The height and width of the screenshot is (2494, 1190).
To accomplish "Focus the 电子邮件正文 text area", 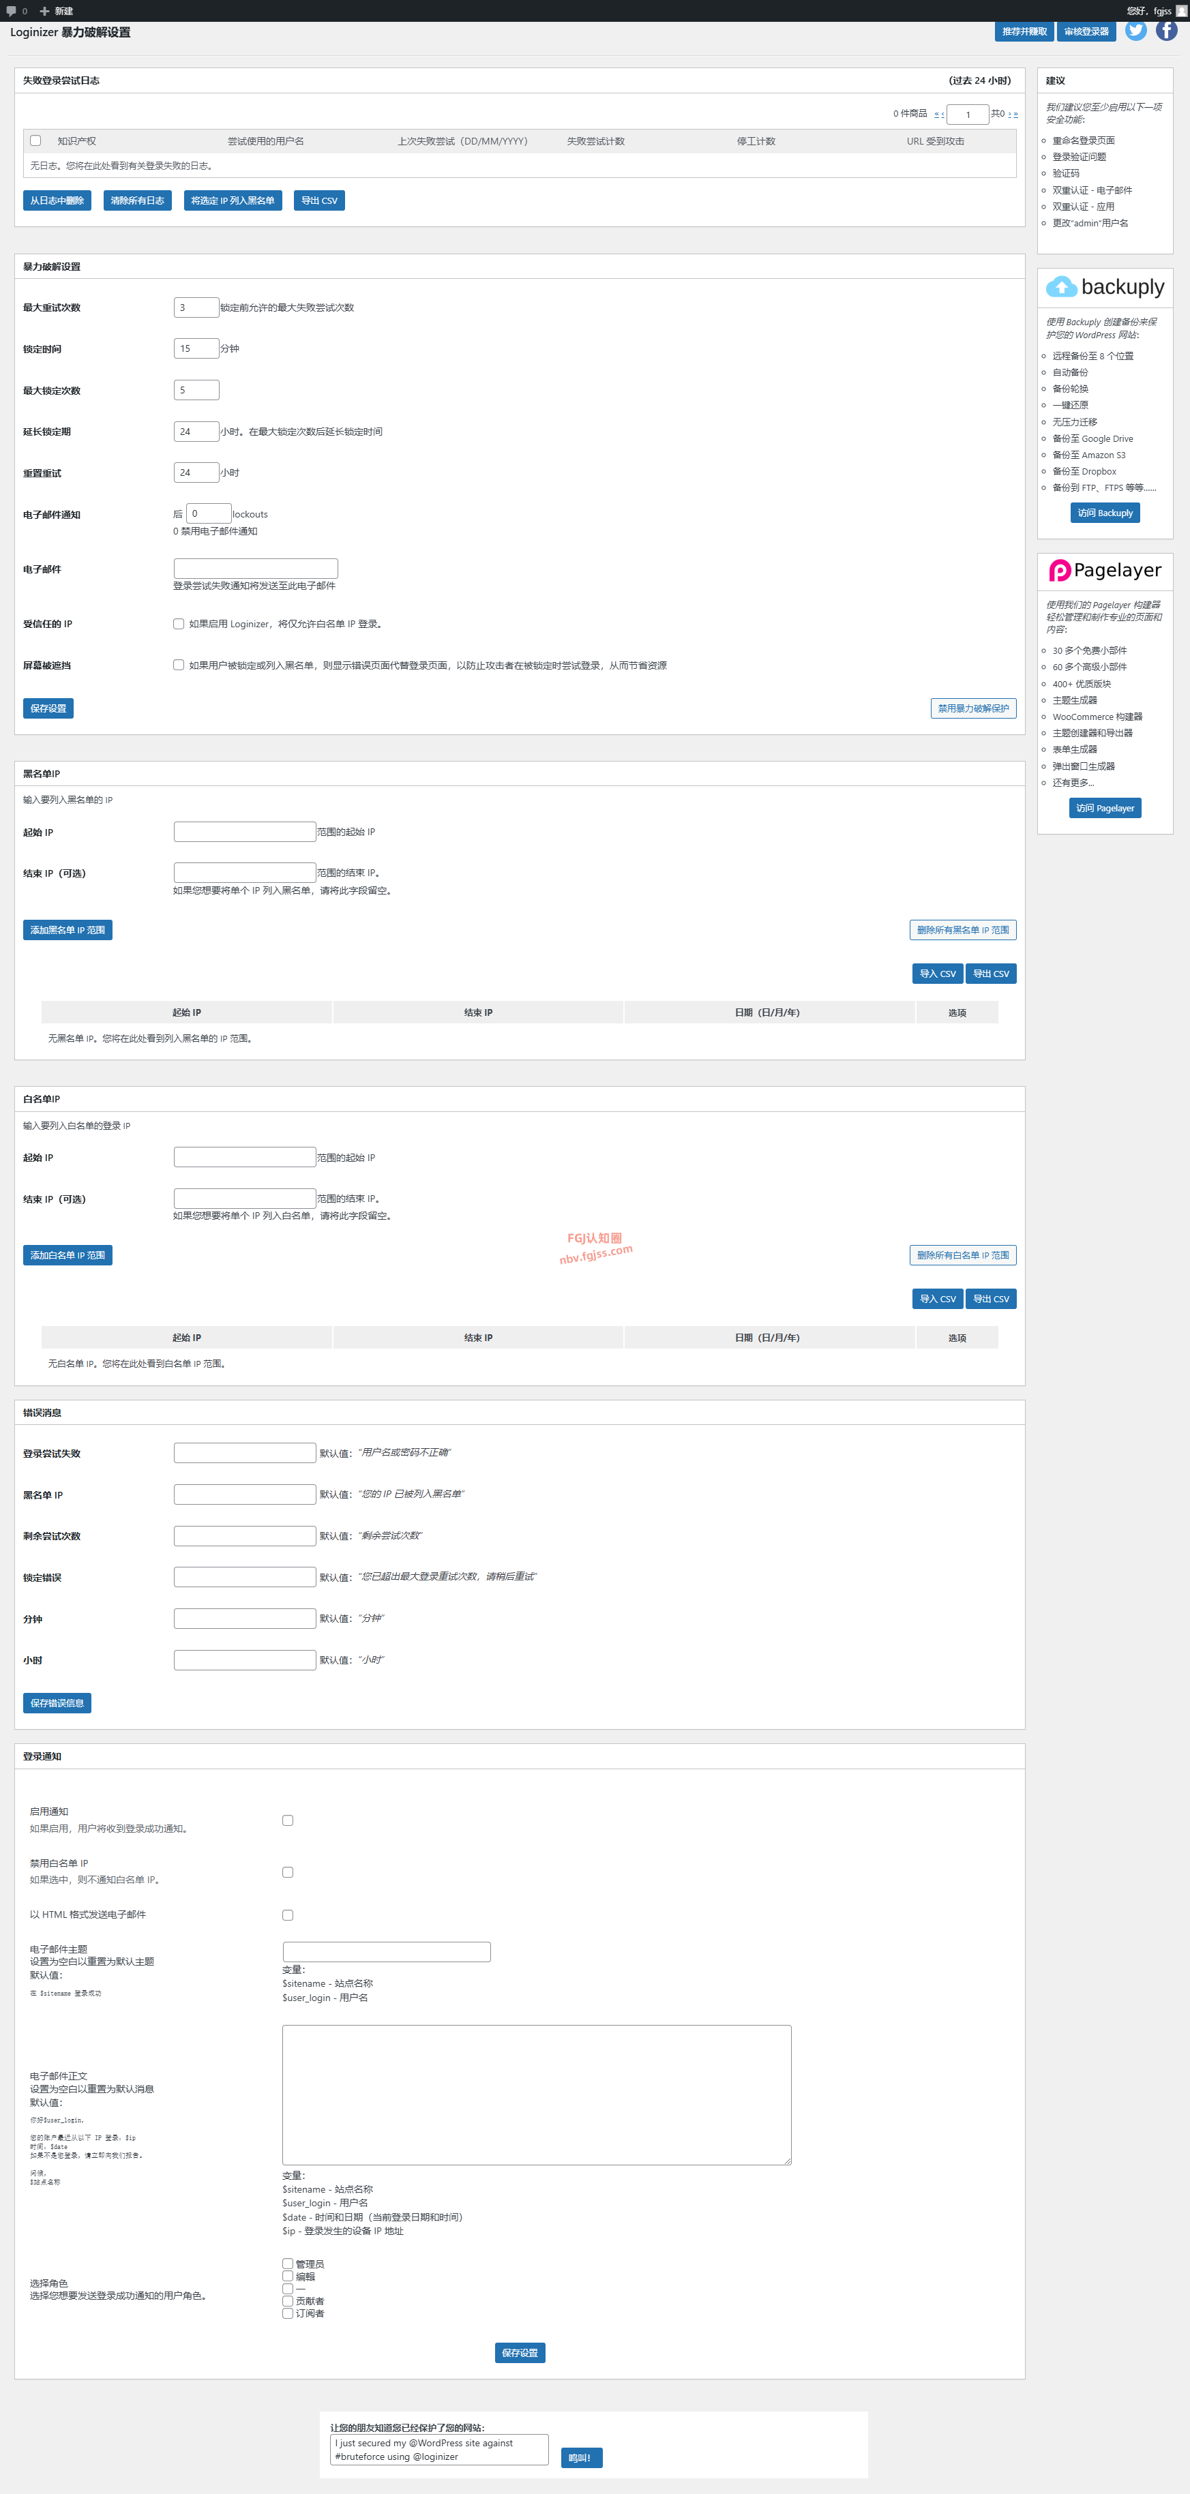I will point(537,2094).
